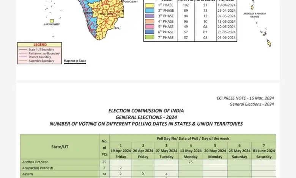Click poll date '20-05-2024' in the phase table
Image resolution: width=296 pixels, height=178 pixels.
pyautogui.click(x=227, y=27)
